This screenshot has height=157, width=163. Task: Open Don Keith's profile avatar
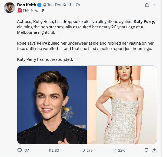pos(9,8)
